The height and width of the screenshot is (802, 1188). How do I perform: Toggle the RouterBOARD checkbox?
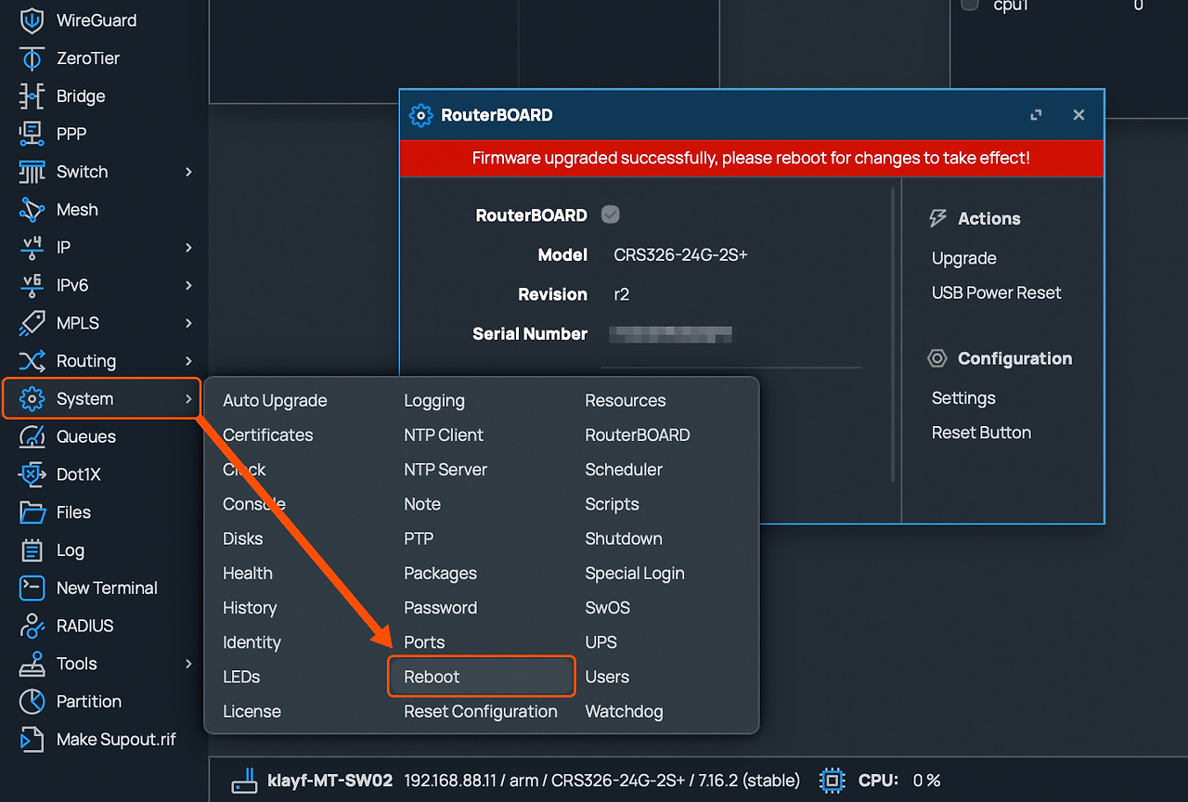pyautogui.click(x=610, y=214)
